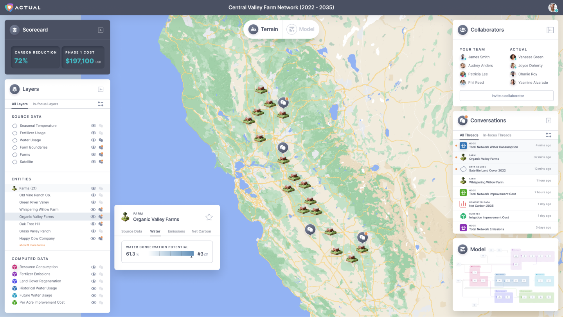This screenshot has width=563, height=317.
Task: Collapse the Scorecard panel
Action: pyautogui.click(x=101, y=30)
